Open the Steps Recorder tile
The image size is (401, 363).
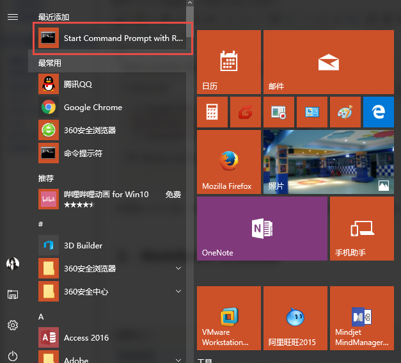tap(279, 112)
